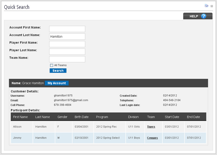Click the telephone number 404-548-2184
The width and height of the screenshot is (217, 155).
pyautogui.click(x=172, y=100)
